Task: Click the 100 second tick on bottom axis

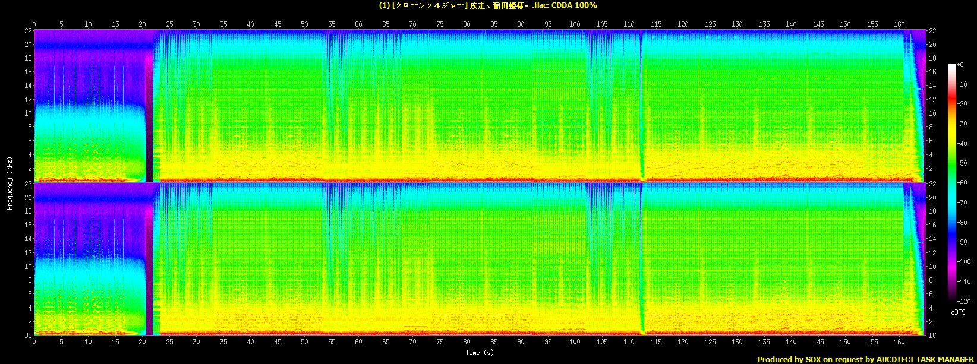Action: coord(575,342)
